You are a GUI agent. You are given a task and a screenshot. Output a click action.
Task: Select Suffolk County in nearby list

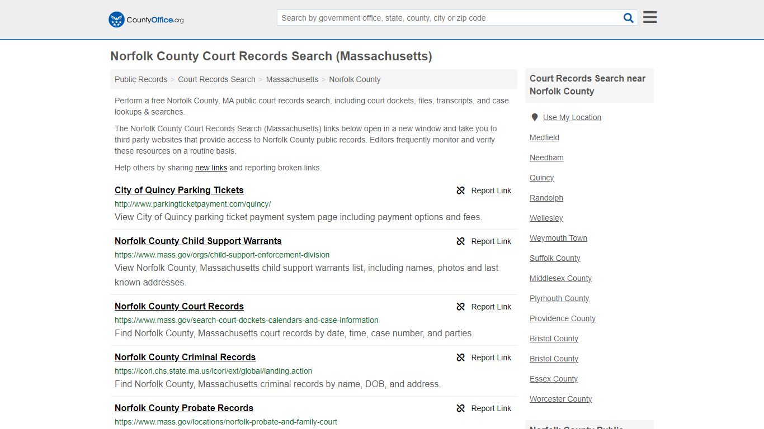(555, 258)
